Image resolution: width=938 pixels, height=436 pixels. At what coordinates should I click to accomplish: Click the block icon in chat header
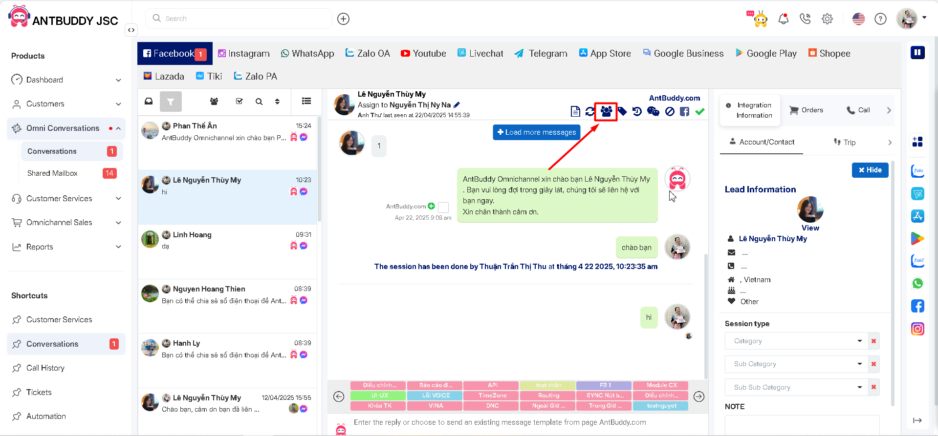coord(670,111)
